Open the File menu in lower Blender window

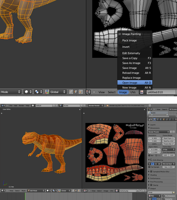click(x=11, y=105)
